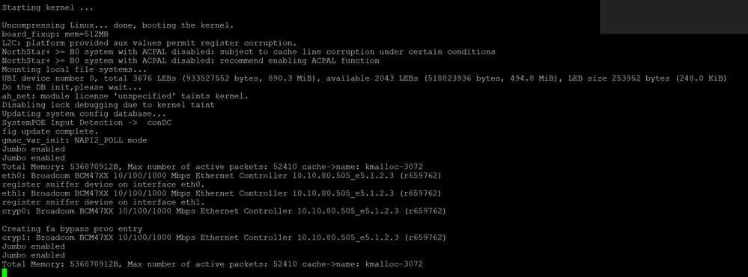Click the 'Do the DB init,please wait...' text
The height and width of the screenshot is (277, 748).
pos(67,87)
